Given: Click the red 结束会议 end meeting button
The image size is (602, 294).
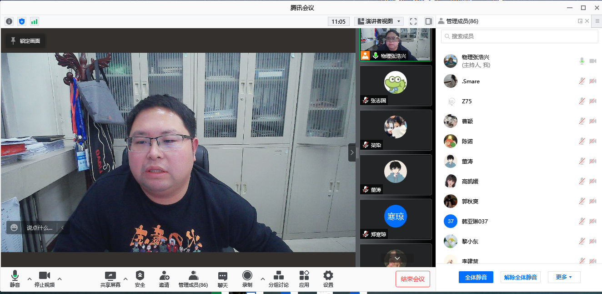Looking at the screenshot, I should 412,279.
